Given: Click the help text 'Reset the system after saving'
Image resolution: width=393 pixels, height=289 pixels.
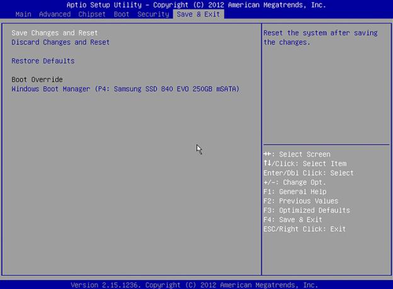Looking at the screenshot, I should 321,33.
